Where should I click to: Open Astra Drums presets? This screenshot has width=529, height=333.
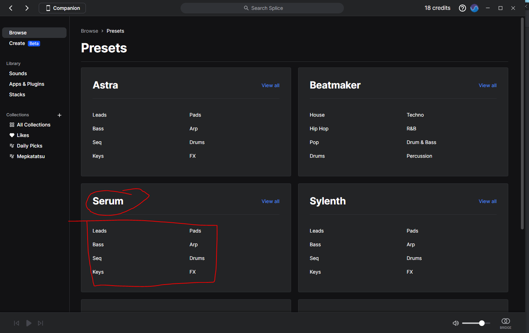tap(197, 142)
